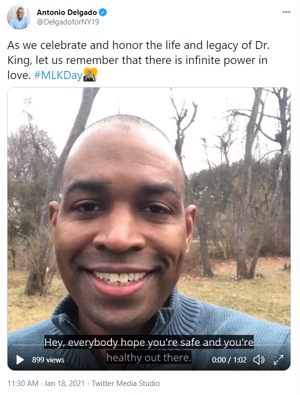The image size is (300, 395).
Task: Open the #MLKDay hashtag
Action: 58,75
